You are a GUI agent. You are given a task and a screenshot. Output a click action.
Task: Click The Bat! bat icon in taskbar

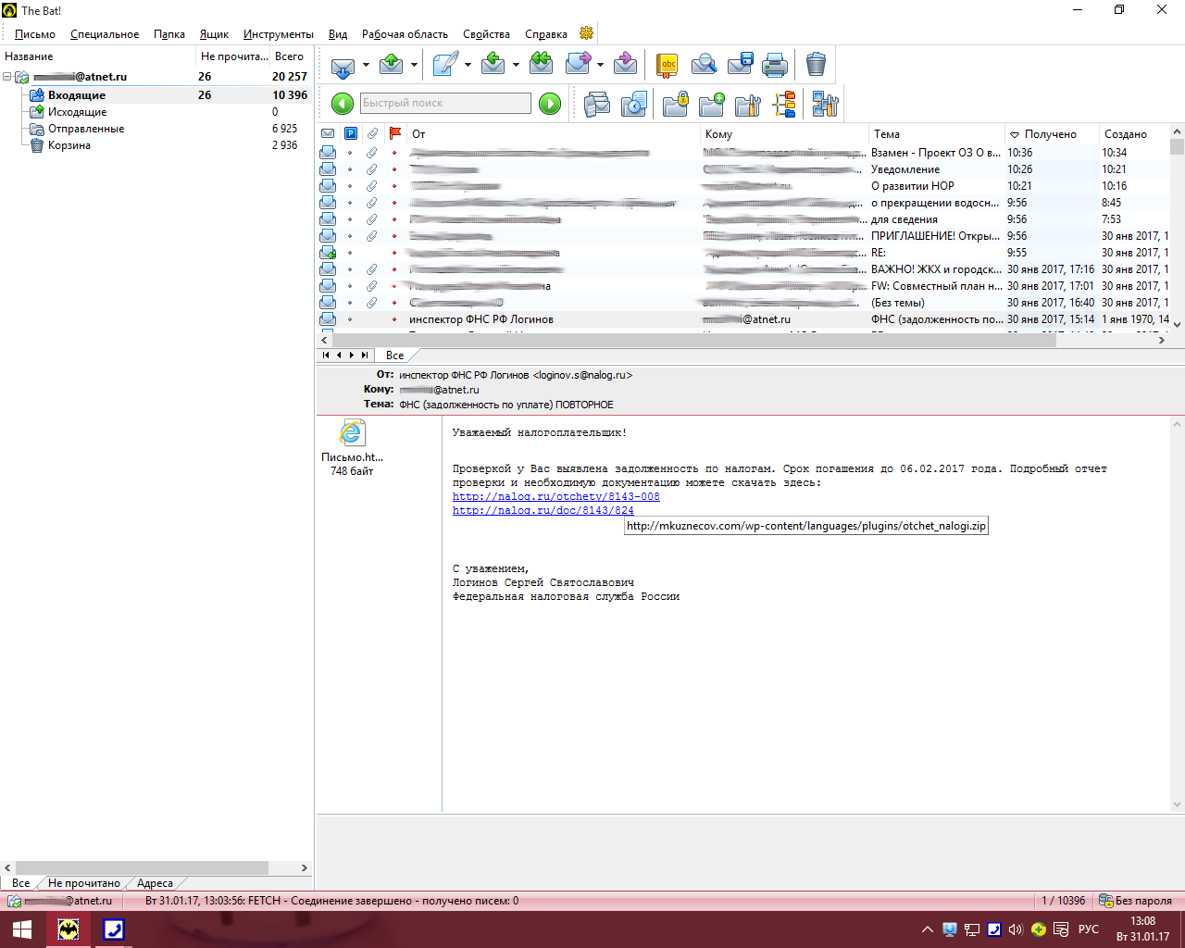point(69,929)
